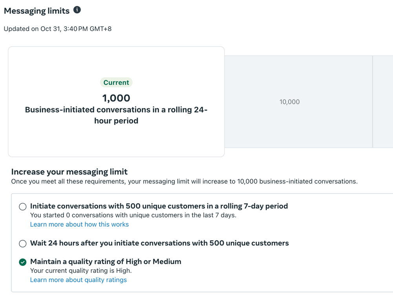Click Your current quality rating is High text

pyautogui.click(x=81, y=270)
